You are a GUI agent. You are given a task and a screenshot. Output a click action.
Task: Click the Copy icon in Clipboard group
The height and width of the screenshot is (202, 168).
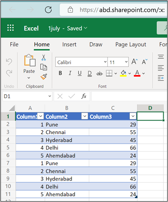point(43,67)
